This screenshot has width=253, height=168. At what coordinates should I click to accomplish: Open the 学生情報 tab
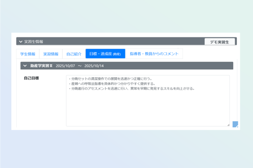[28, 54]
